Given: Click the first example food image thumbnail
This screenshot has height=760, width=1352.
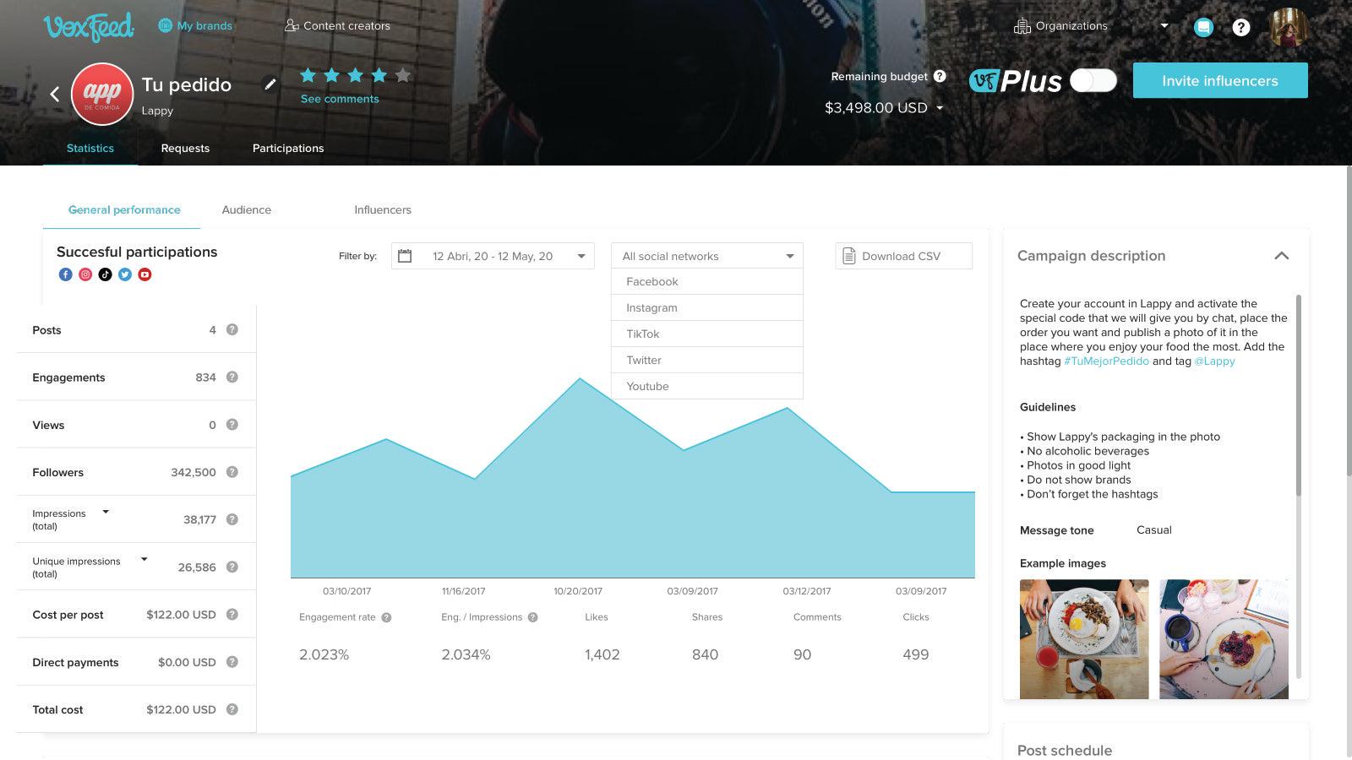Looking at the screenshot, I should [1082, 638].
